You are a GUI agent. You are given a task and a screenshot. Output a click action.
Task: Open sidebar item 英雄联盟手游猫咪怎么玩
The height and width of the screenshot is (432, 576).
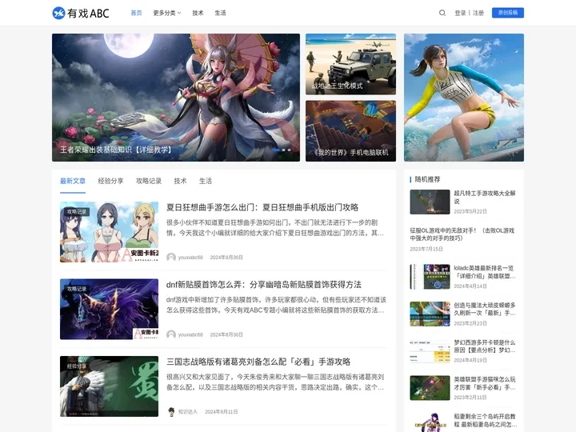click(485, 383)
